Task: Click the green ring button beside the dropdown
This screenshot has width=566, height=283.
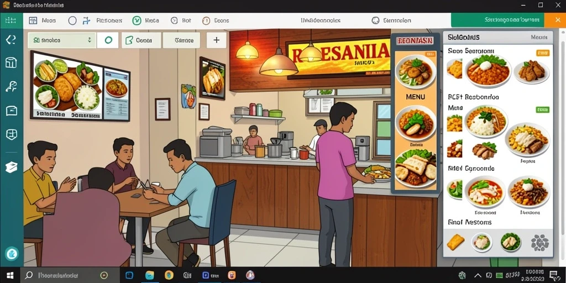Action: (108, 40)
